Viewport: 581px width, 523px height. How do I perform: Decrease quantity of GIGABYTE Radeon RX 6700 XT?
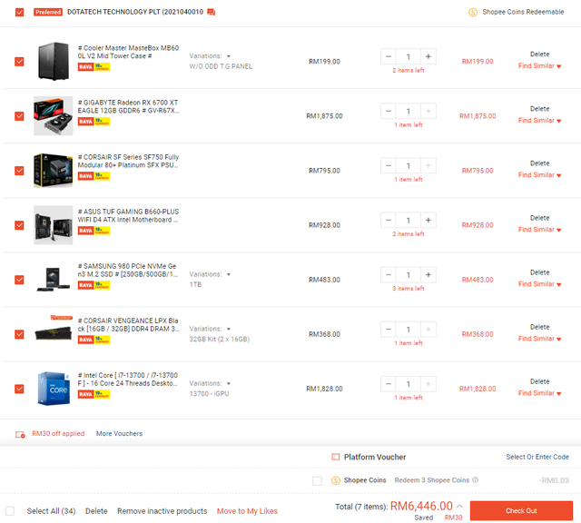click(x=389, y=111)
